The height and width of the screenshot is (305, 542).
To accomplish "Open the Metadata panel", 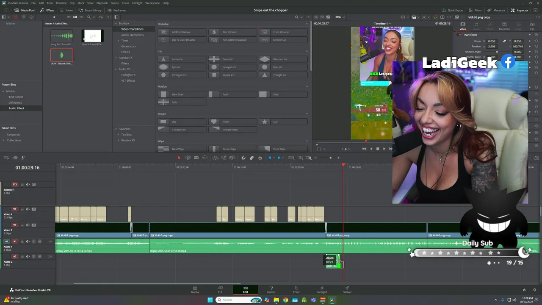I will (x=496, y=10).
